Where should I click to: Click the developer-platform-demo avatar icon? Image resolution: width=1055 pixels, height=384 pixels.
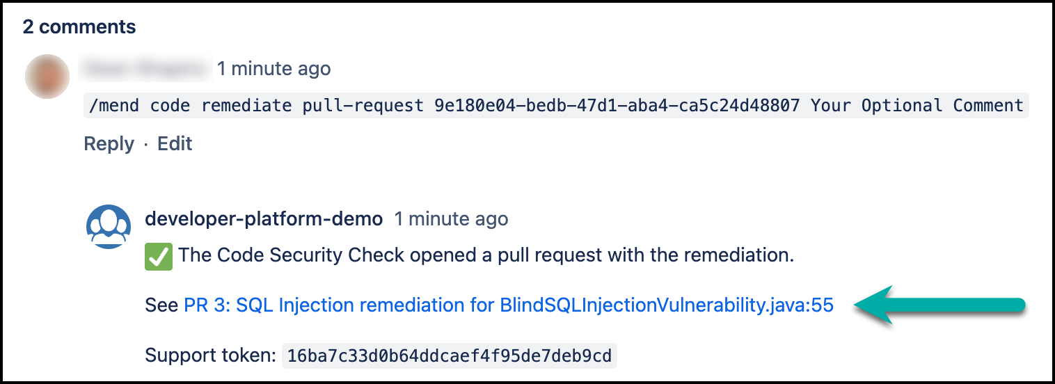[x=108, y=227]
